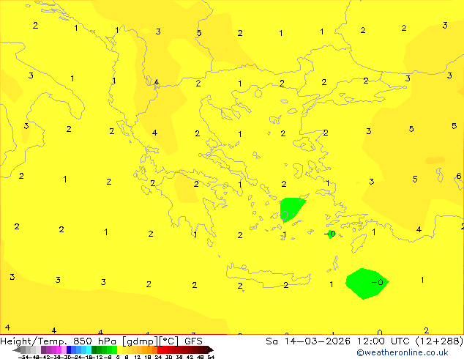Click the Height/Temp. 850 hPa title text
Viewport: 464px width, 359px height.
[58, 341]
